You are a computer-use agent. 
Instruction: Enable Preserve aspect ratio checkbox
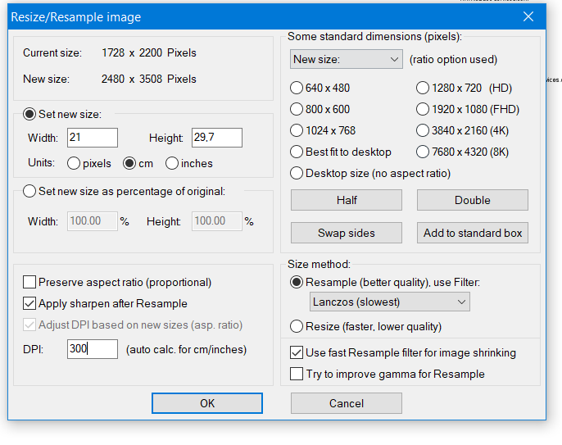(x=30, y=282)
